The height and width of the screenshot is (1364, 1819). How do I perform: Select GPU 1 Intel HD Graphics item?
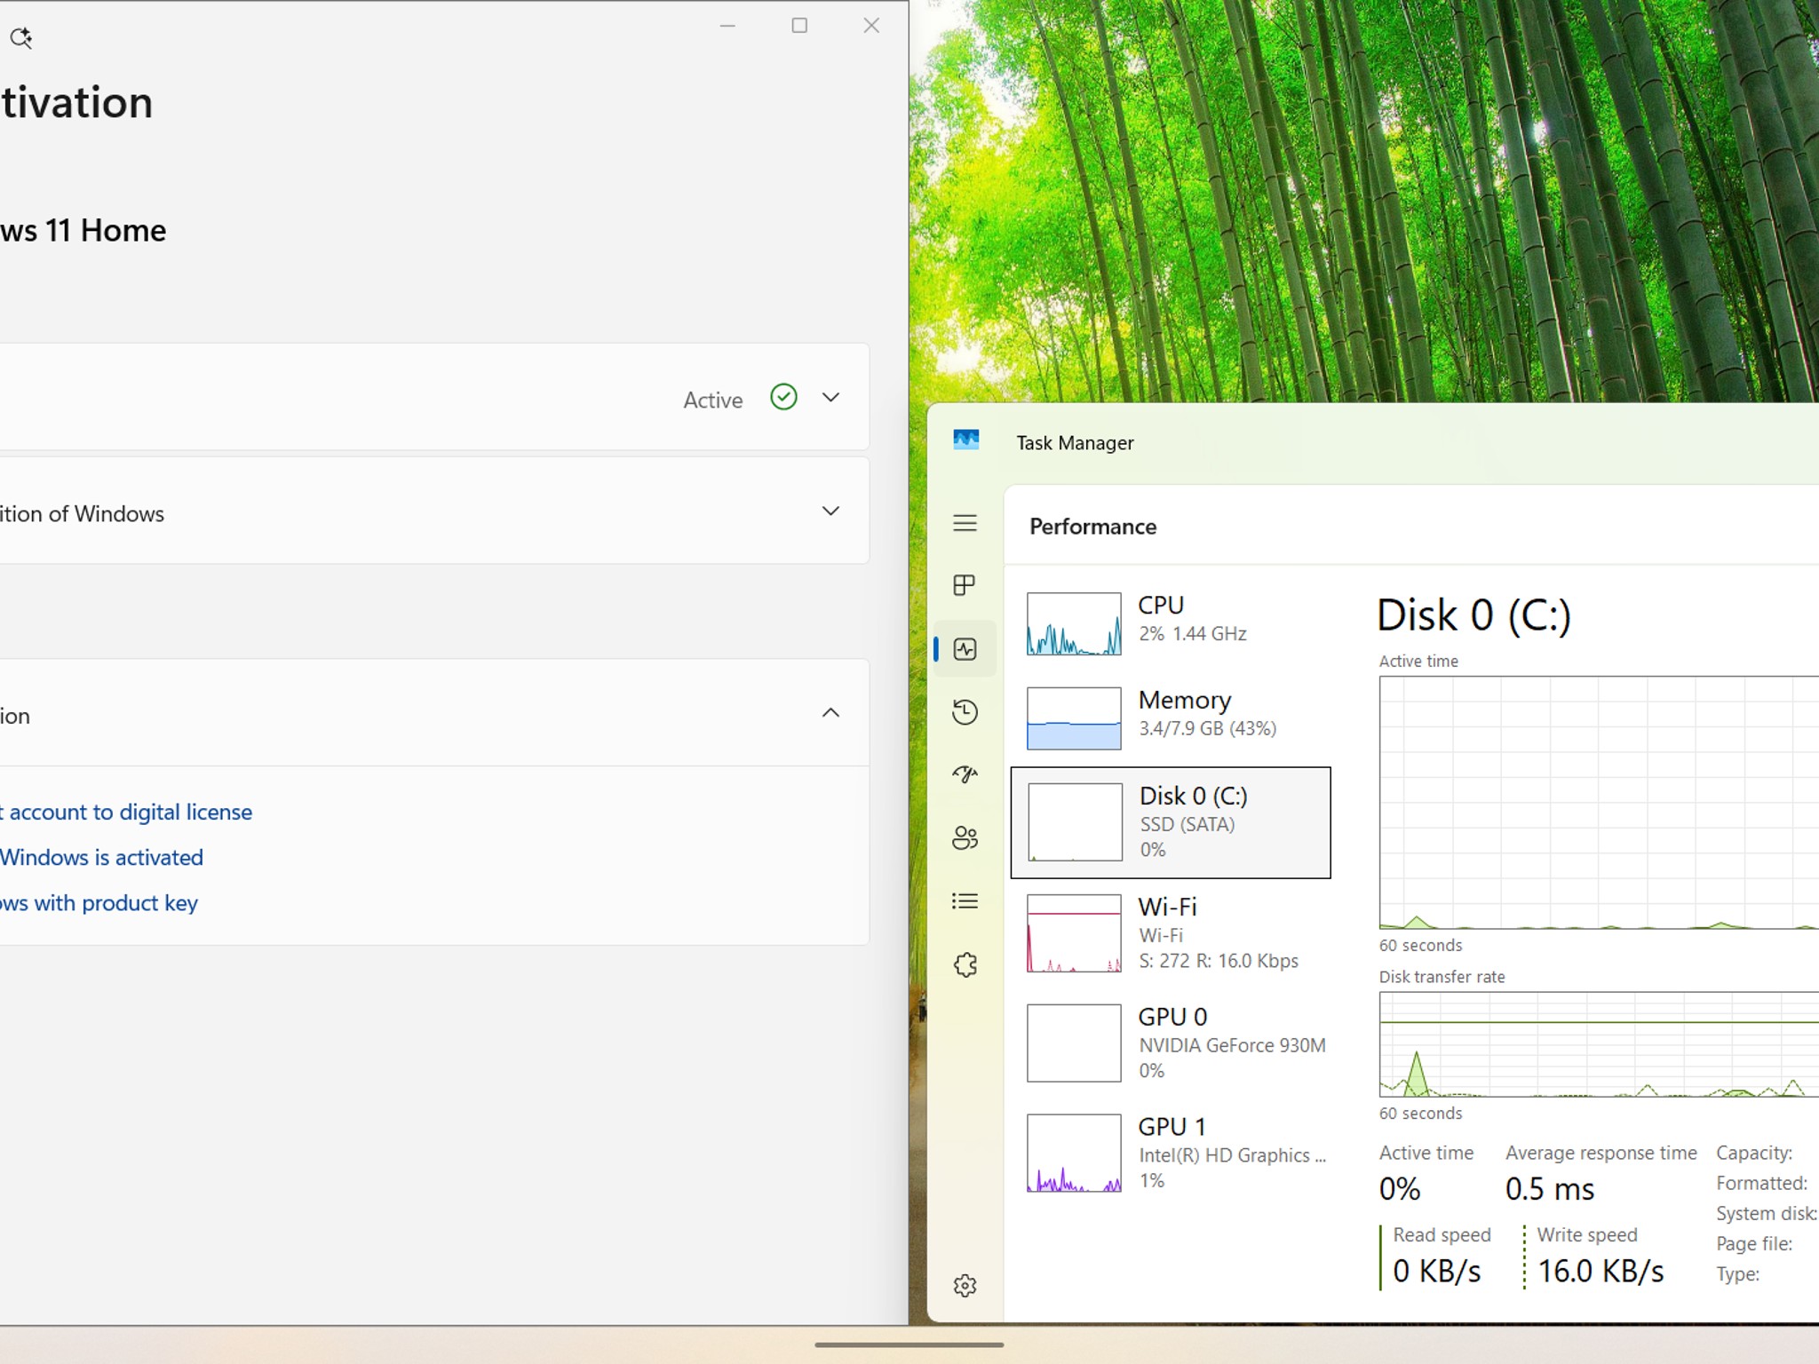[1171, 1153]
